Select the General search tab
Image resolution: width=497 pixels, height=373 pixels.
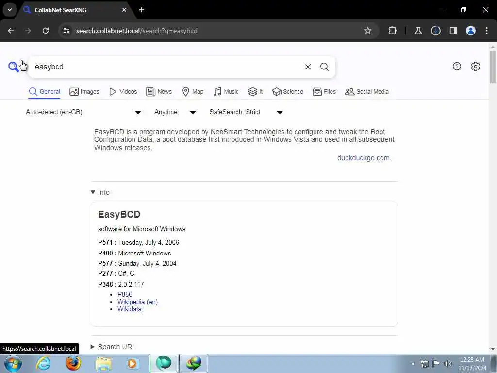pos(44,92)
